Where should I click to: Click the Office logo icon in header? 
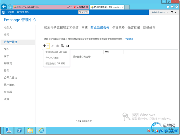pyautogui.click(x=3, y=12)
